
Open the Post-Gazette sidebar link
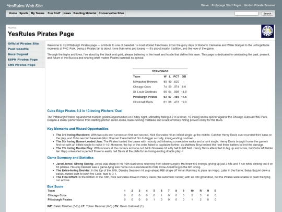click(x=18, y=49)
